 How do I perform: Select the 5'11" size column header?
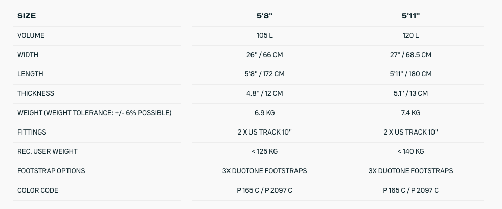pyautogui.click(x=411, y=16)
